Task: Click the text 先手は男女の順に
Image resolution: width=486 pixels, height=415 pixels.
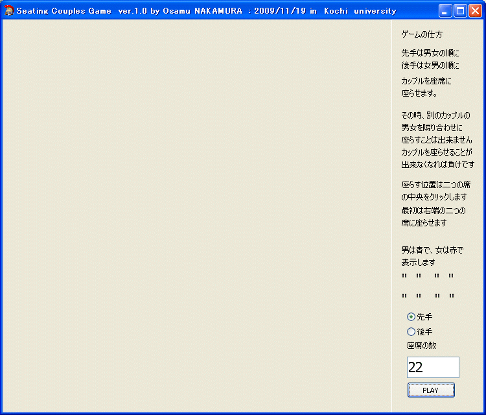Action: pyautogui.click(x=430, y=53)
